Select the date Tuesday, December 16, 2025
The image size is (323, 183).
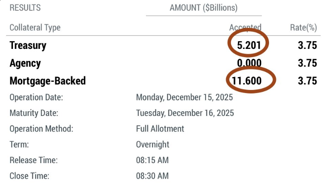(x=185, y=113)
